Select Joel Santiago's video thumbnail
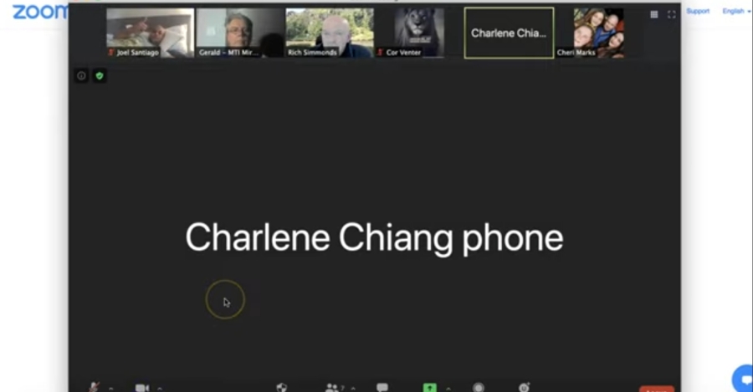 pos(151,33)
